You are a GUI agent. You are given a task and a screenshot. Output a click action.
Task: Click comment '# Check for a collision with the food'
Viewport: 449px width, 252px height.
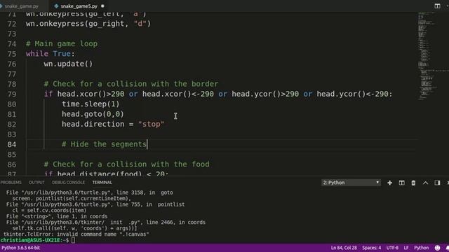point(126,164)
